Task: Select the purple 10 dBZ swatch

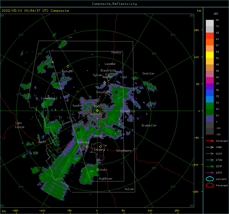Action: coord(210,118)
